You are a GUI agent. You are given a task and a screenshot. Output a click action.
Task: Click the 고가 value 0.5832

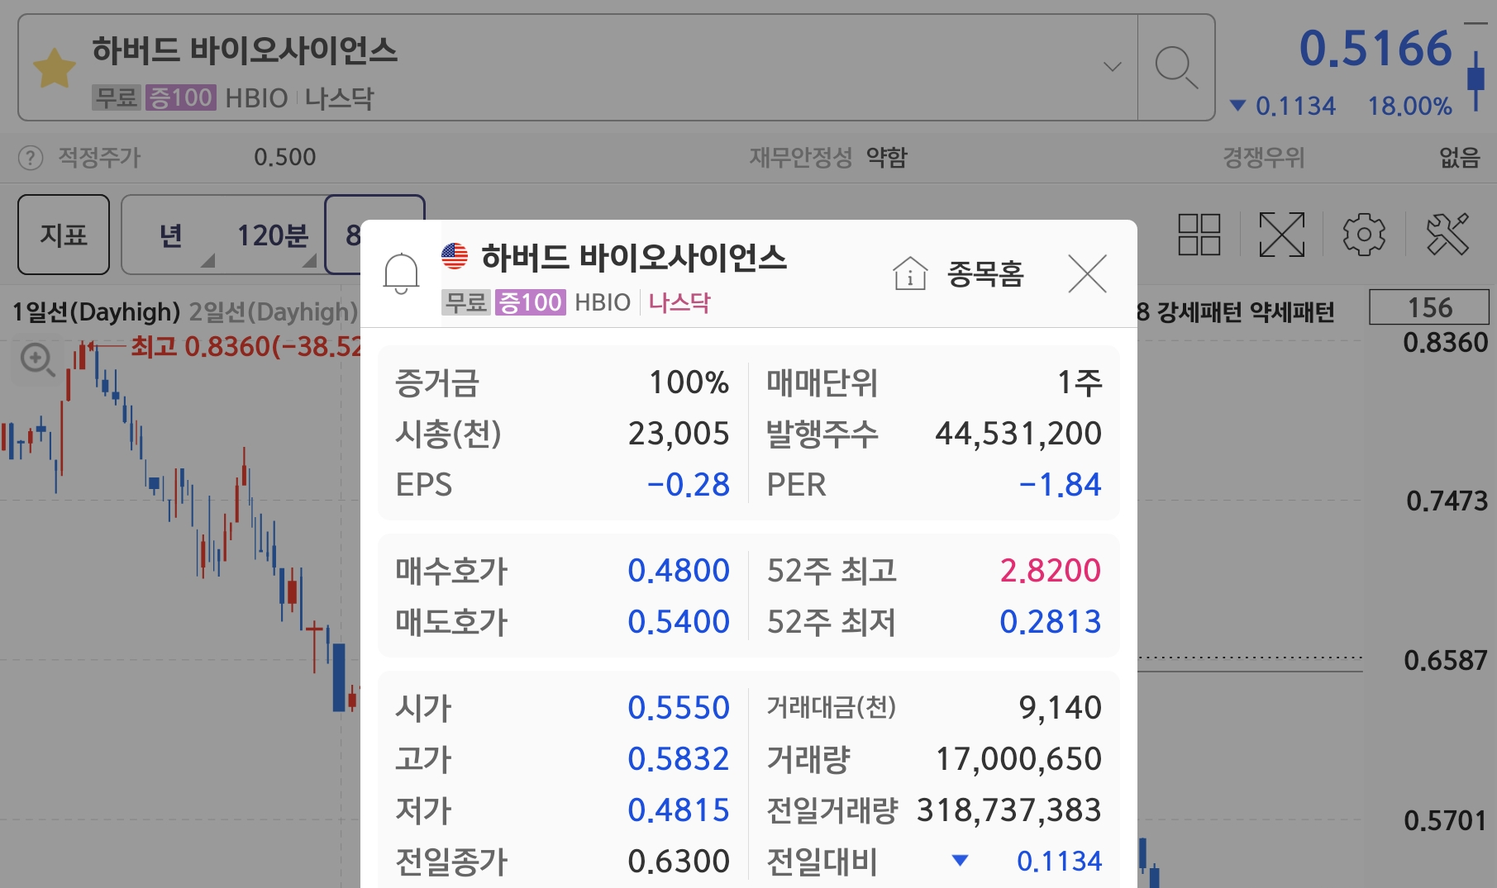point(679,759)
